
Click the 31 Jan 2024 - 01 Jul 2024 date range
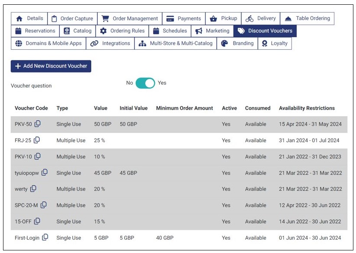point(309,141)
